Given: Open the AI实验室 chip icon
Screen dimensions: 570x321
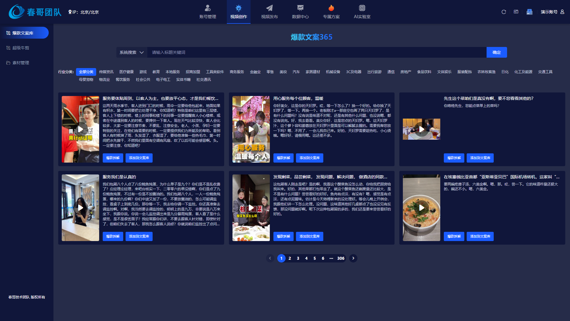Looking at the screenshot, I should pyautogui.click(x=362, y=8).
